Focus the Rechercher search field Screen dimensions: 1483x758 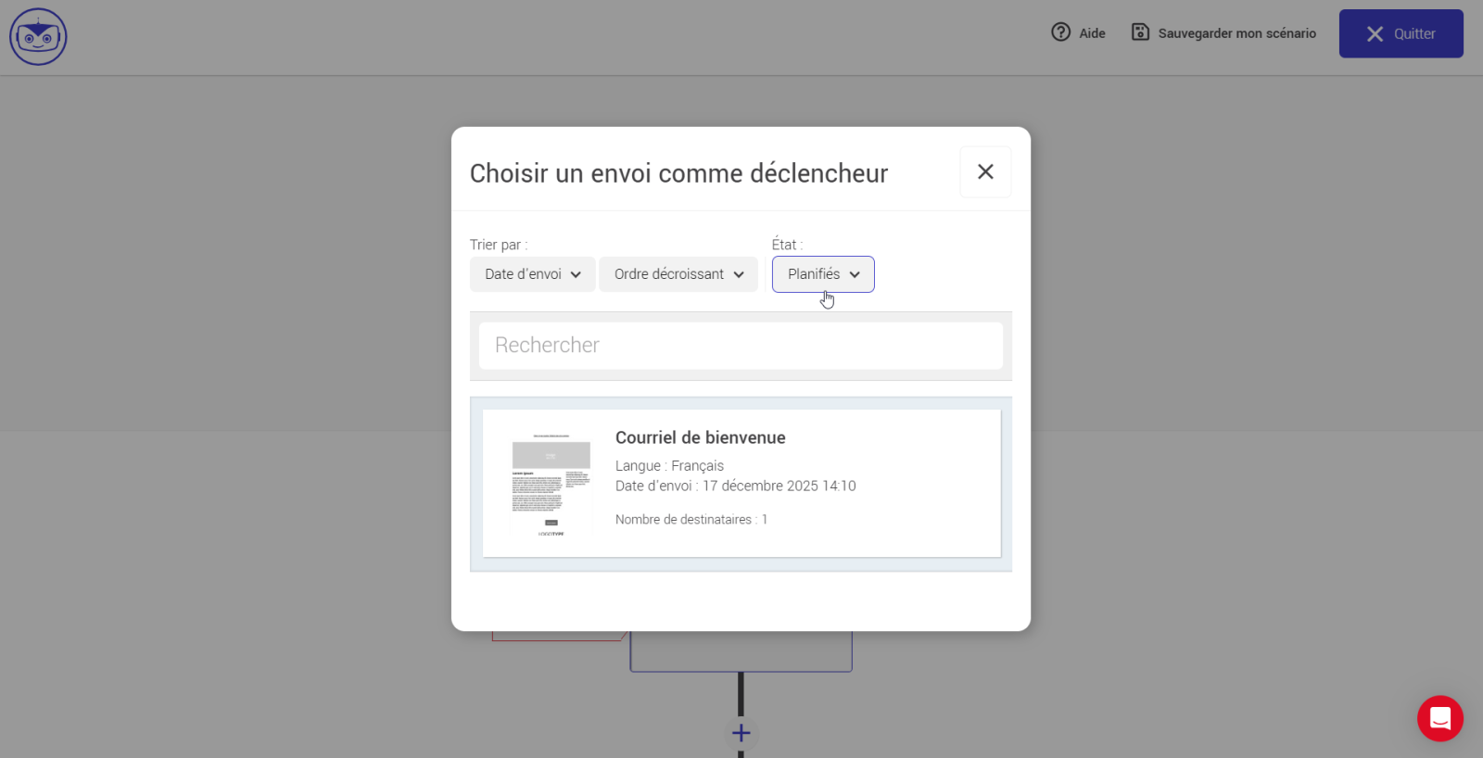pyautogui.click(x=741, y=346)
